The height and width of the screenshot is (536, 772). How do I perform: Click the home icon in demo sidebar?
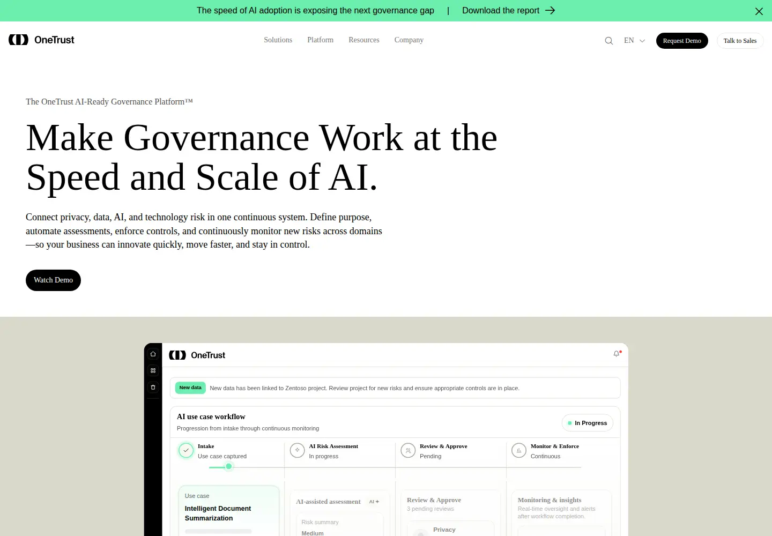coord(153,354)
